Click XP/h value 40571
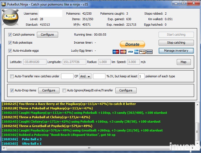The image size is (201, 153). click(86, 25)
